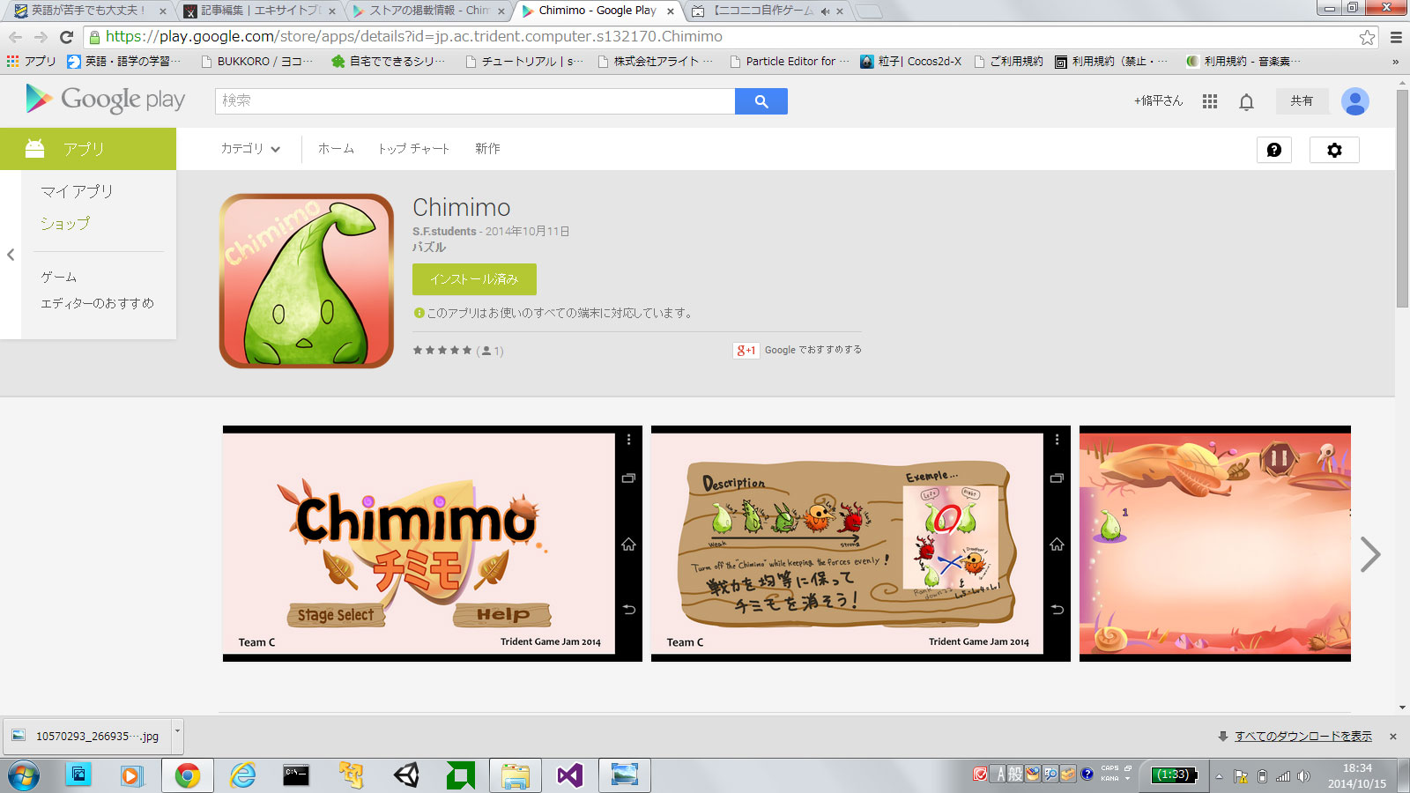Screen dimensions: 1410x793
Task: Open Unity from the taskbar
Action: tap(406, 775)
